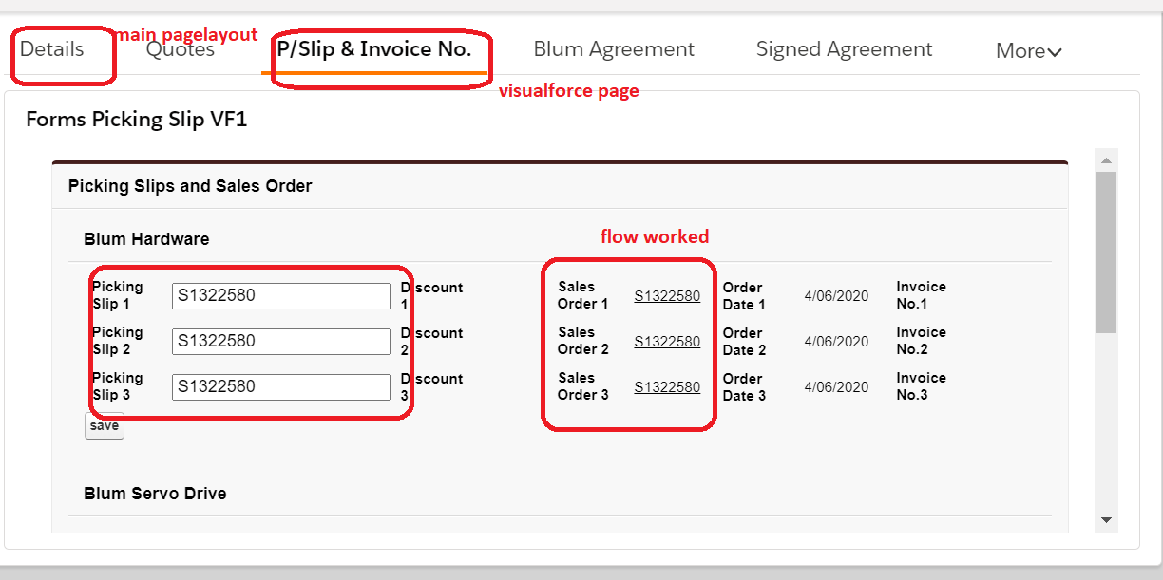Open the Sales Order 1 link S1322580
This screenshot has height=580, width=1163.
click(667, 296)
